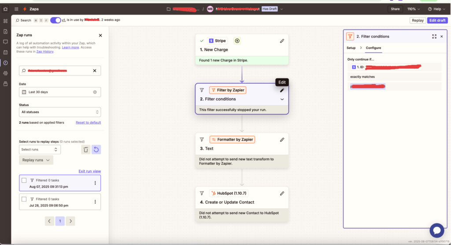This screenshot has width=451, height=245.
Task: Click the Edit draft button
Action: (437, 20)
